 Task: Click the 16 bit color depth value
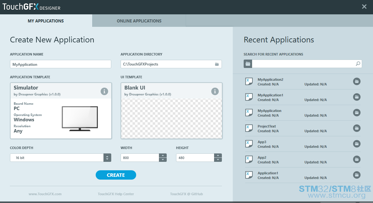pyautogui.click(x=20, y=158)
